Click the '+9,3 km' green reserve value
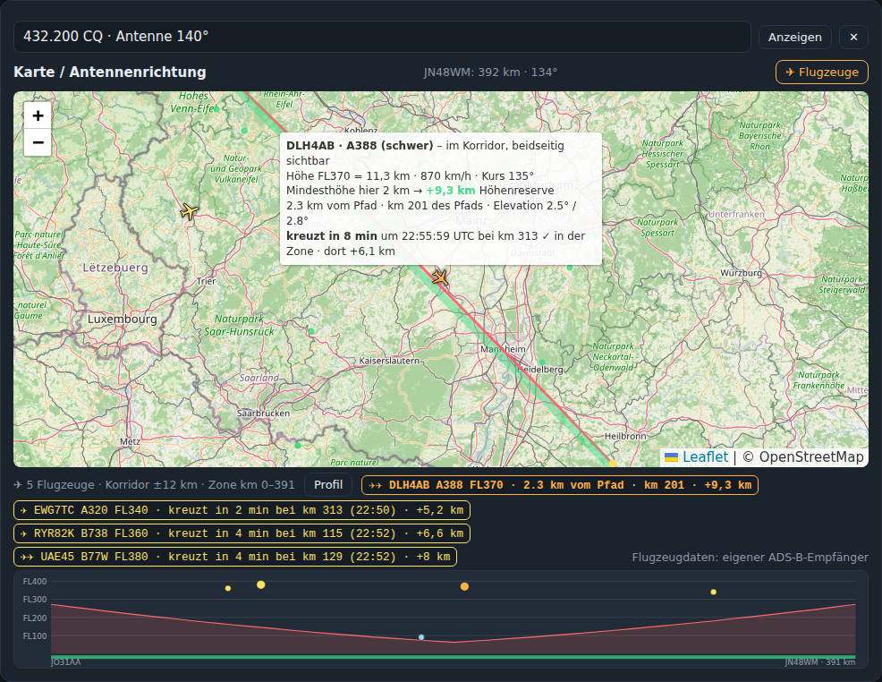This screenshot has width=882, height=682. click(x=451, y=191)
